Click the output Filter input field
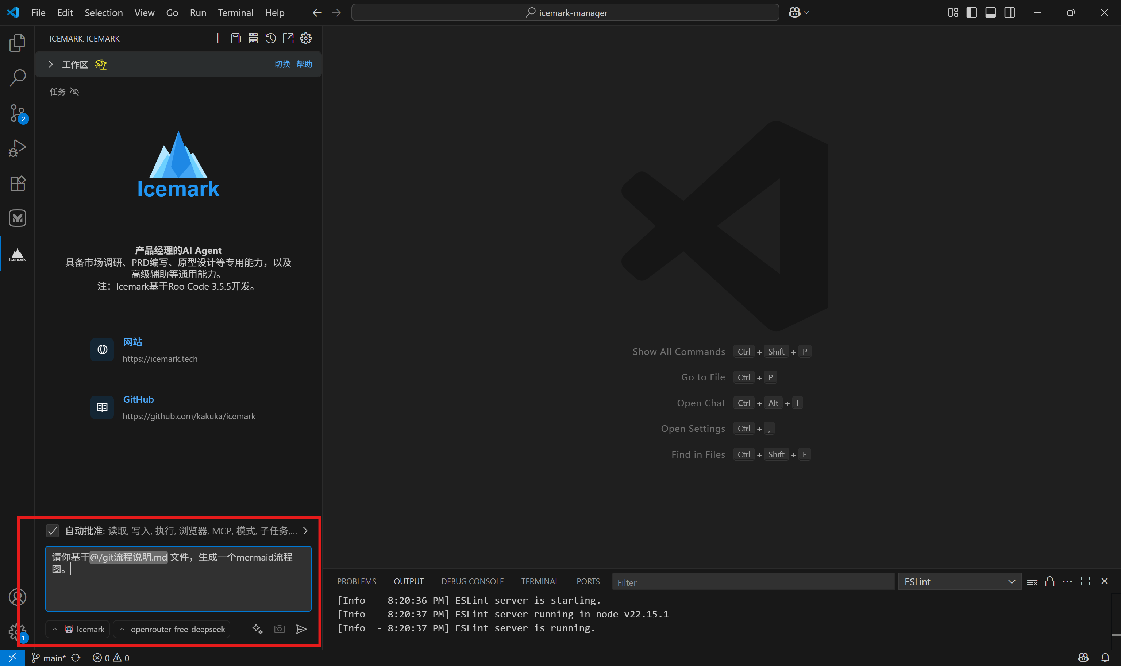Viewport: 1121px width, 666px height. click(x=753, y=582)
